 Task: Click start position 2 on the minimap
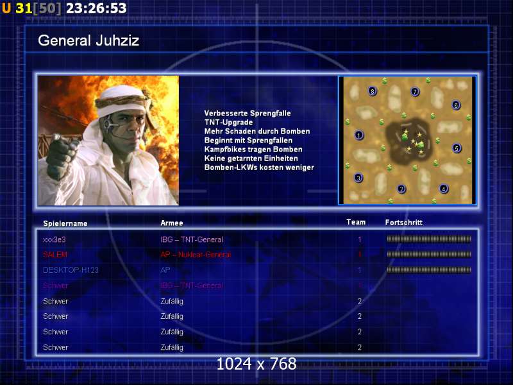(x=401, y=189)
